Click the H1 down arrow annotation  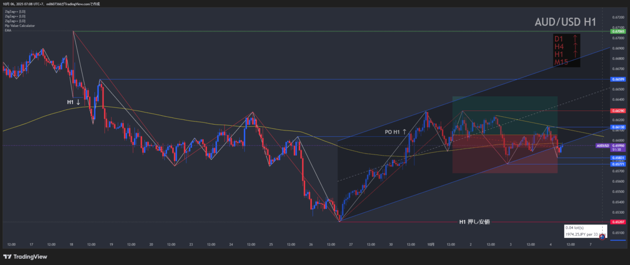[x=73, y=102]
